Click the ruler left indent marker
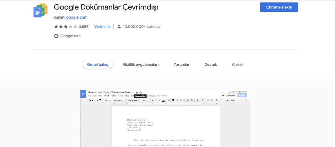The image size is (335, 147). 127,104
